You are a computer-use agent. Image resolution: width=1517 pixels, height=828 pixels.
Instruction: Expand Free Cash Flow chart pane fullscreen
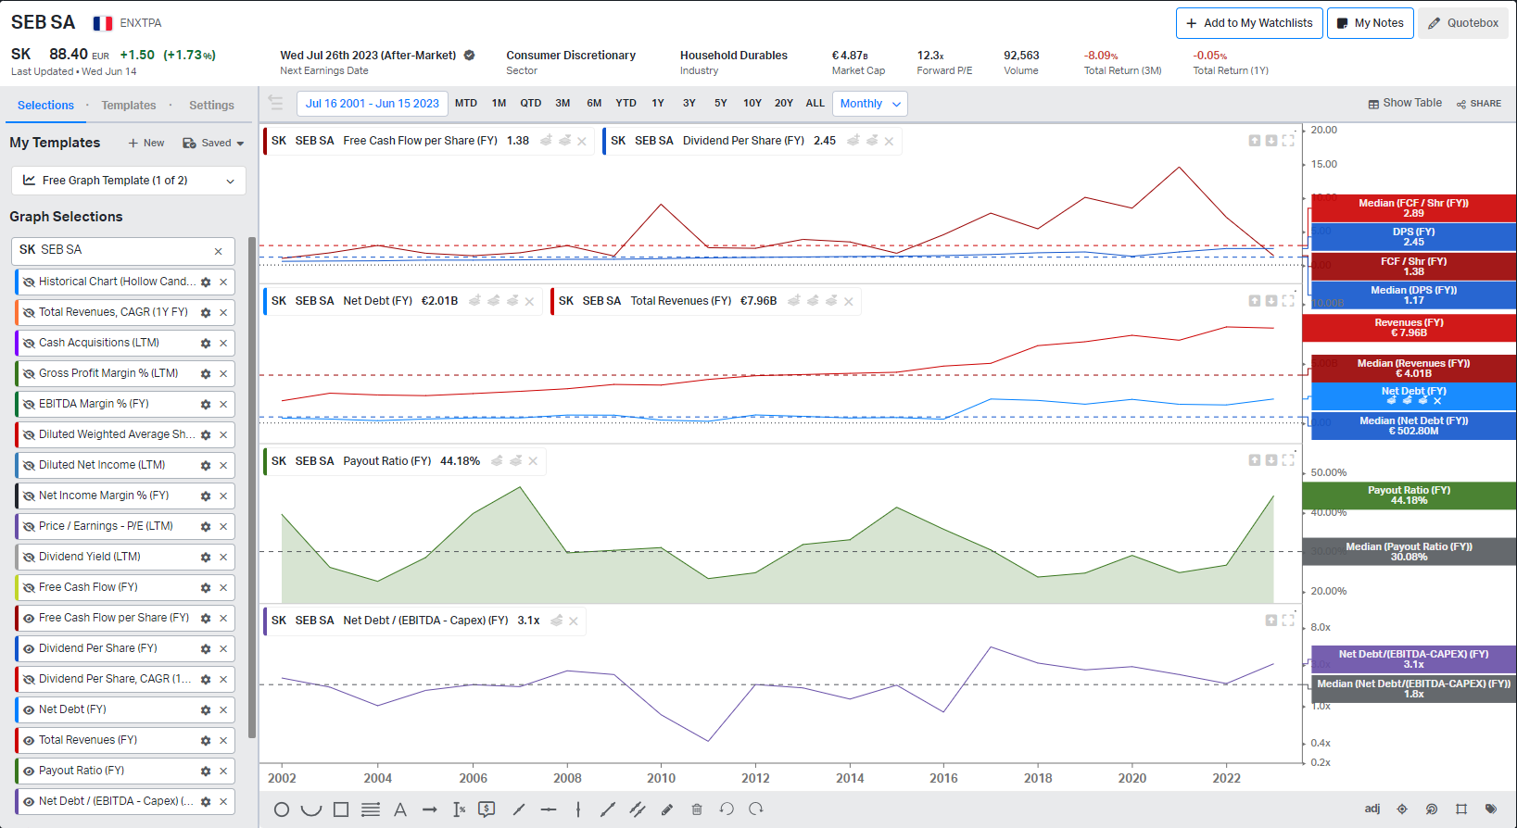pos(1288,141)
